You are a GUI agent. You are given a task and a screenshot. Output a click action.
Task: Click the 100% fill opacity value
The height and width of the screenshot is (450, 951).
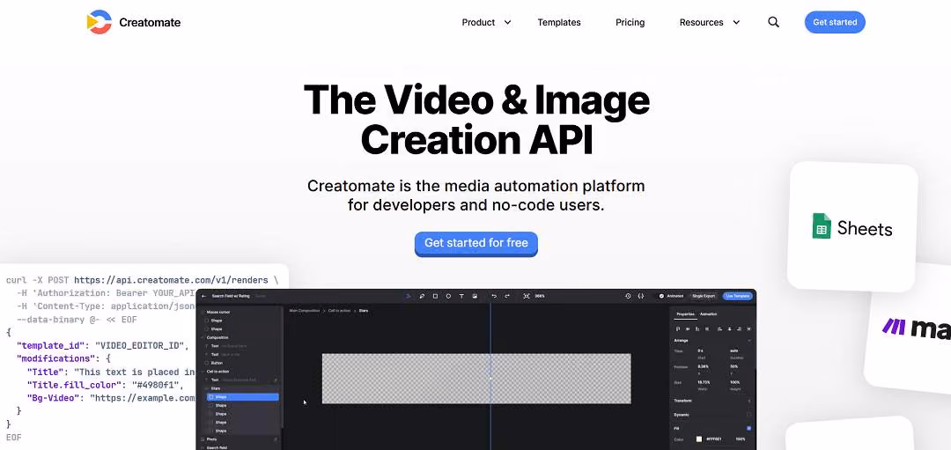[741, 439]
